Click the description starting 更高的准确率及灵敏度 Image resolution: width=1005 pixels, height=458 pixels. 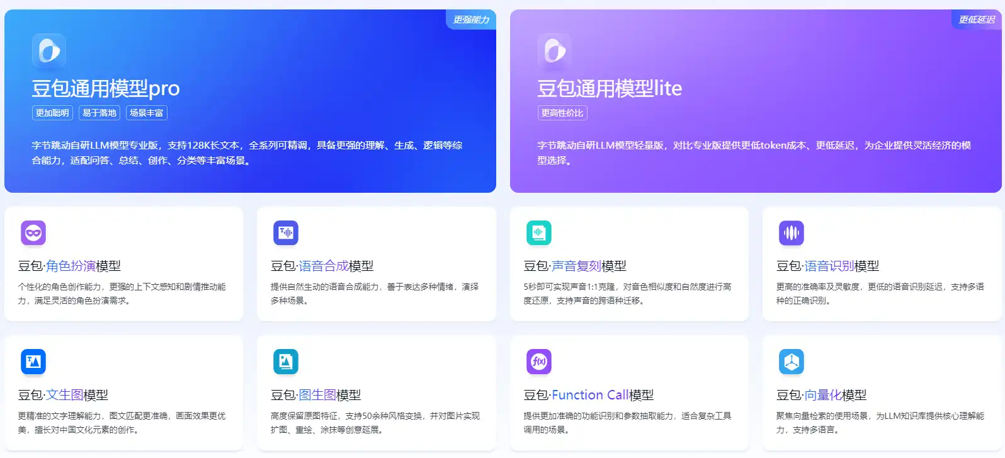pyautogui.click(x=880, y=294)
